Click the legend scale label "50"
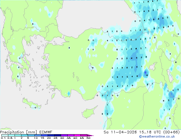181x139 pixels. pos(88,138)
